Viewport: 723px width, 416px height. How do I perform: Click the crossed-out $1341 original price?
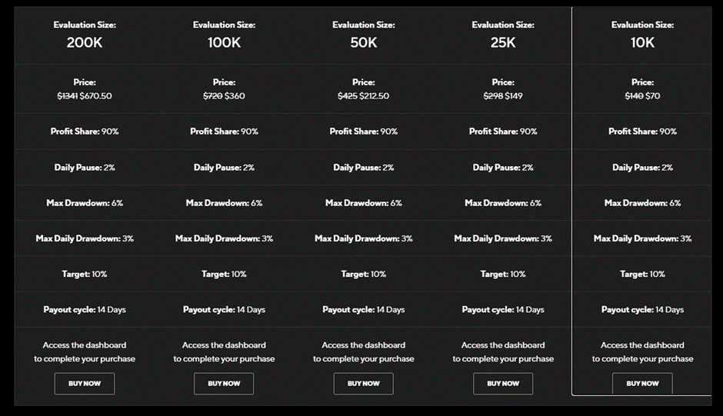click(68, 96)
